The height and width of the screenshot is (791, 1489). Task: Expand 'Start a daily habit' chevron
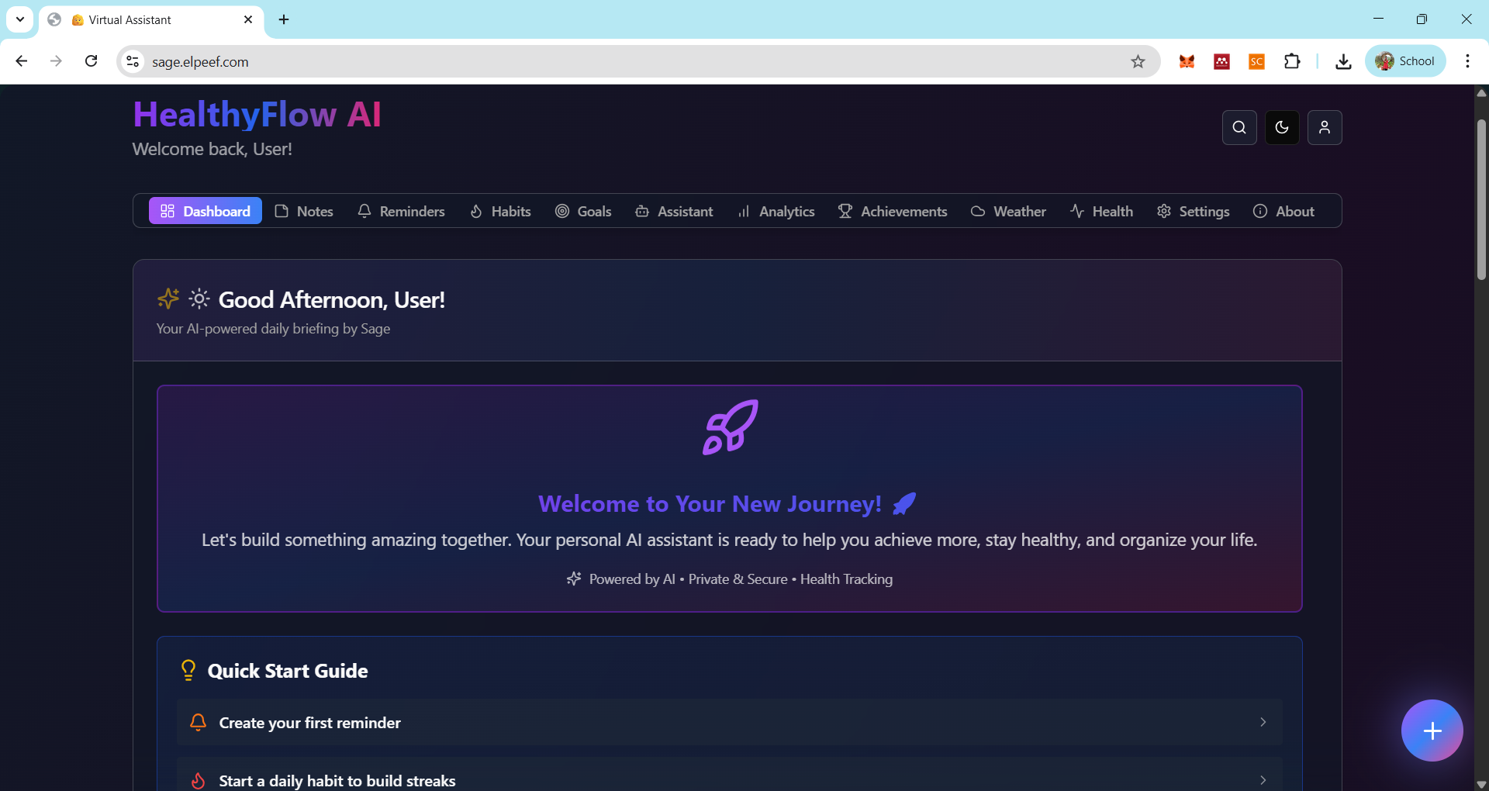1263,780
